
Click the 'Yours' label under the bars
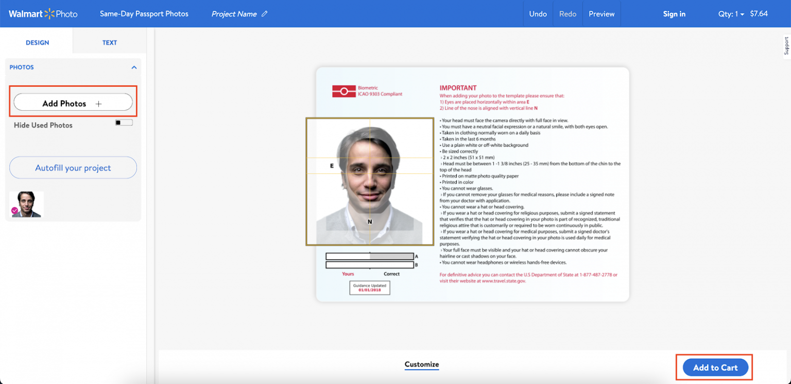348,274
